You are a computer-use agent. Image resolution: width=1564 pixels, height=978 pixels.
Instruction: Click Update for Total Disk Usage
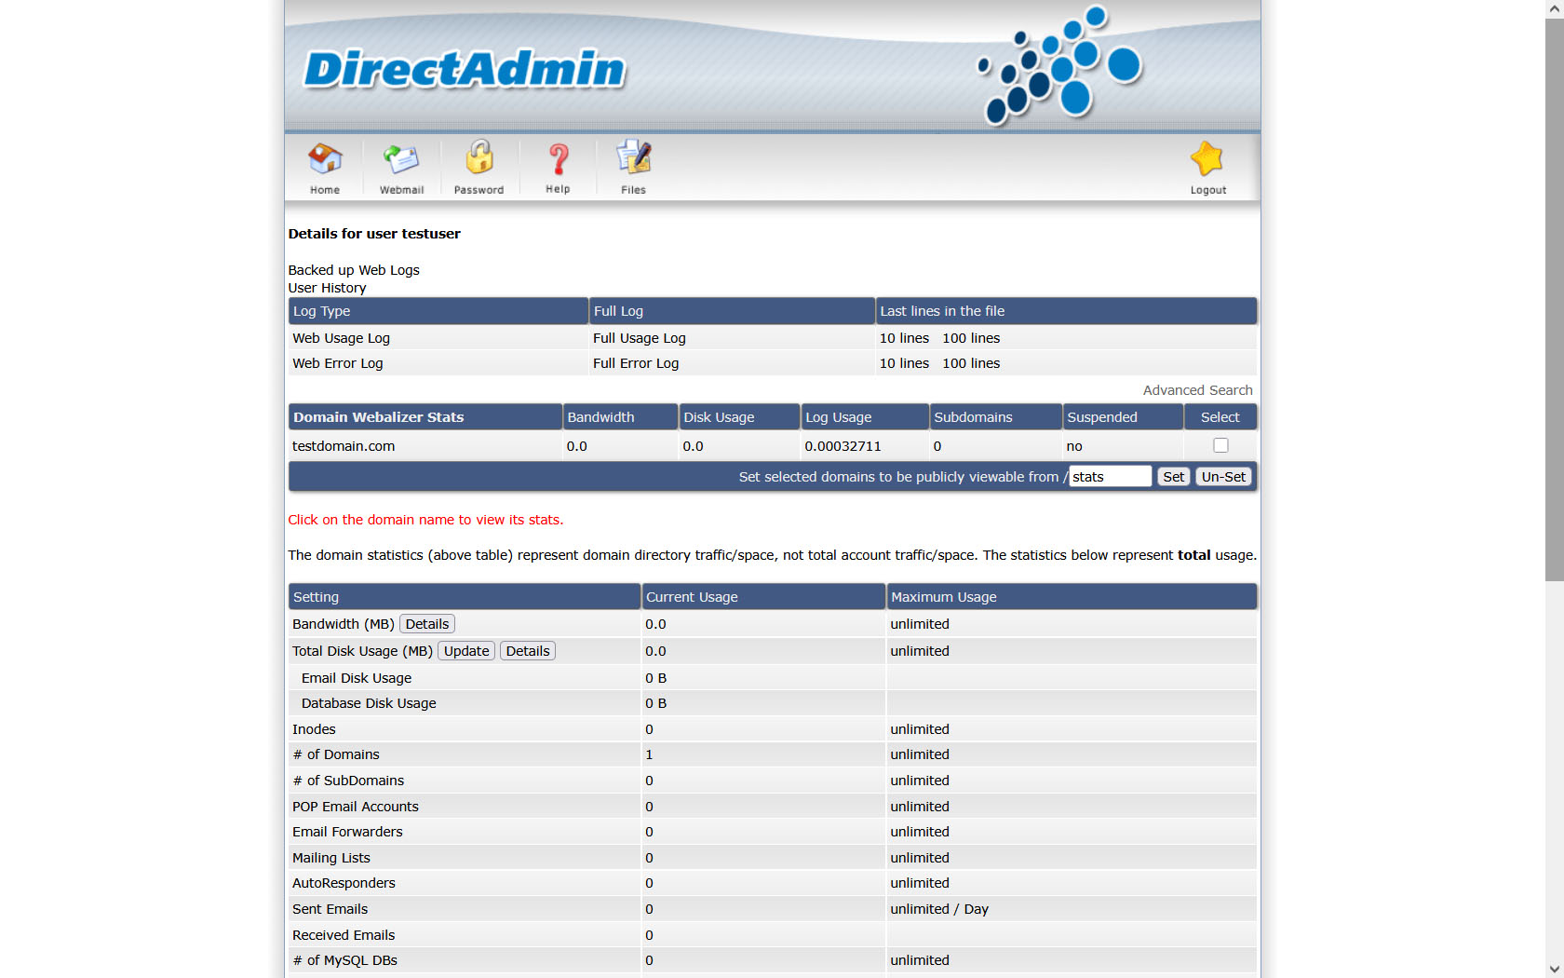(466, 651)
